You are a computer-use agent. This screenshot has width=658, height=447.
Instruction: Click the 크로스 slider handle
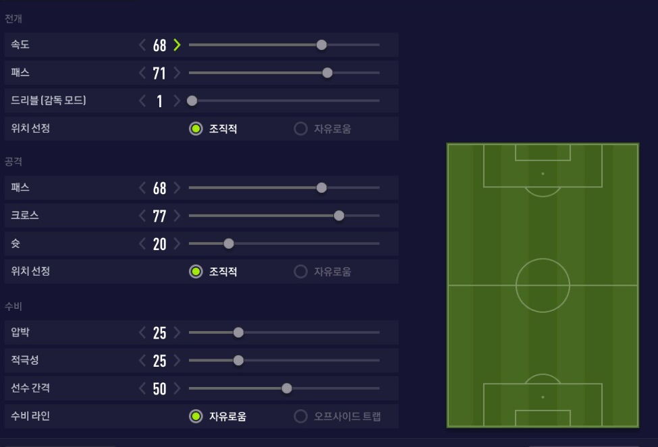click(x=339, y=216)
